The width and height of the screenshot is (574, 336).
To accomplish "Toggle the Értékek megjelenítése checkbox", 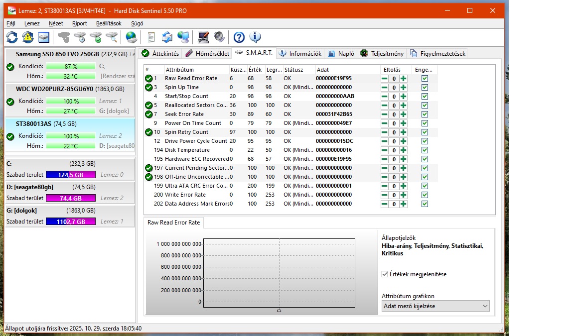I will pos(385,274).
